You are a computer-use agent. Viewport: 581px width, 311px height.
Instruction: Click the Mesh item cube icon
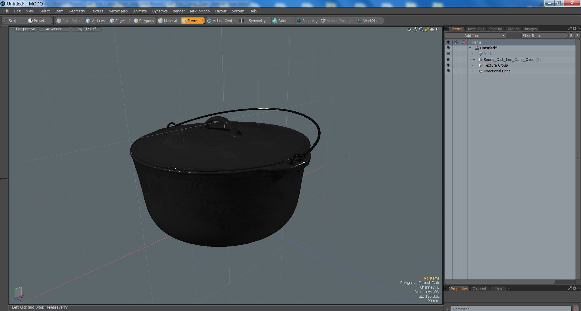point(480,54)
